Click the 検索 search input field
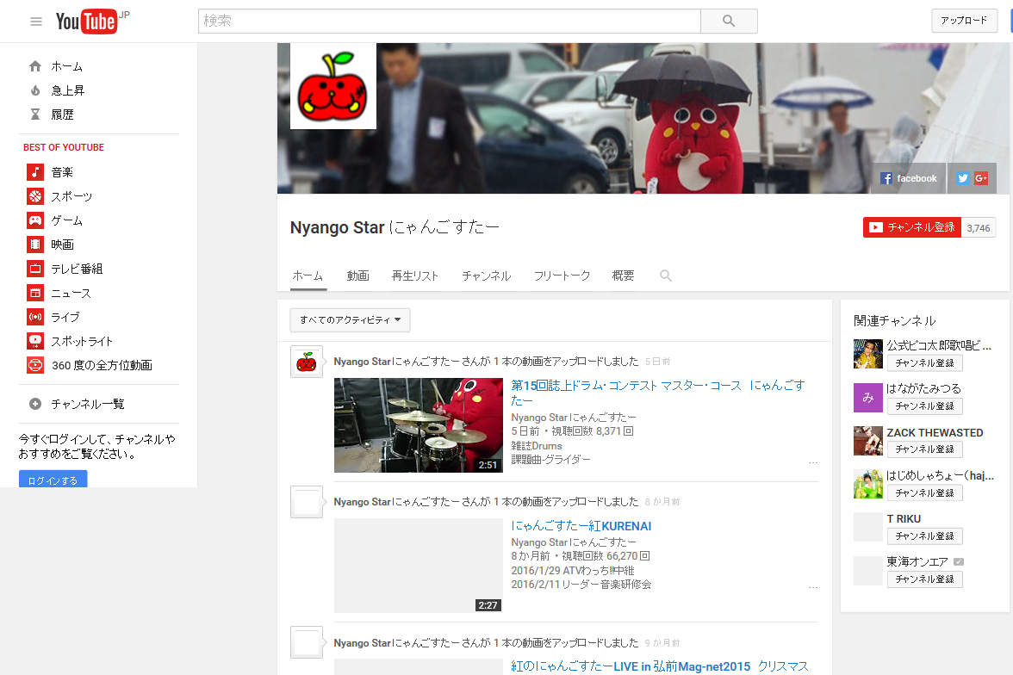Screen dimensions: 1013x675 (x=450, y=21)
